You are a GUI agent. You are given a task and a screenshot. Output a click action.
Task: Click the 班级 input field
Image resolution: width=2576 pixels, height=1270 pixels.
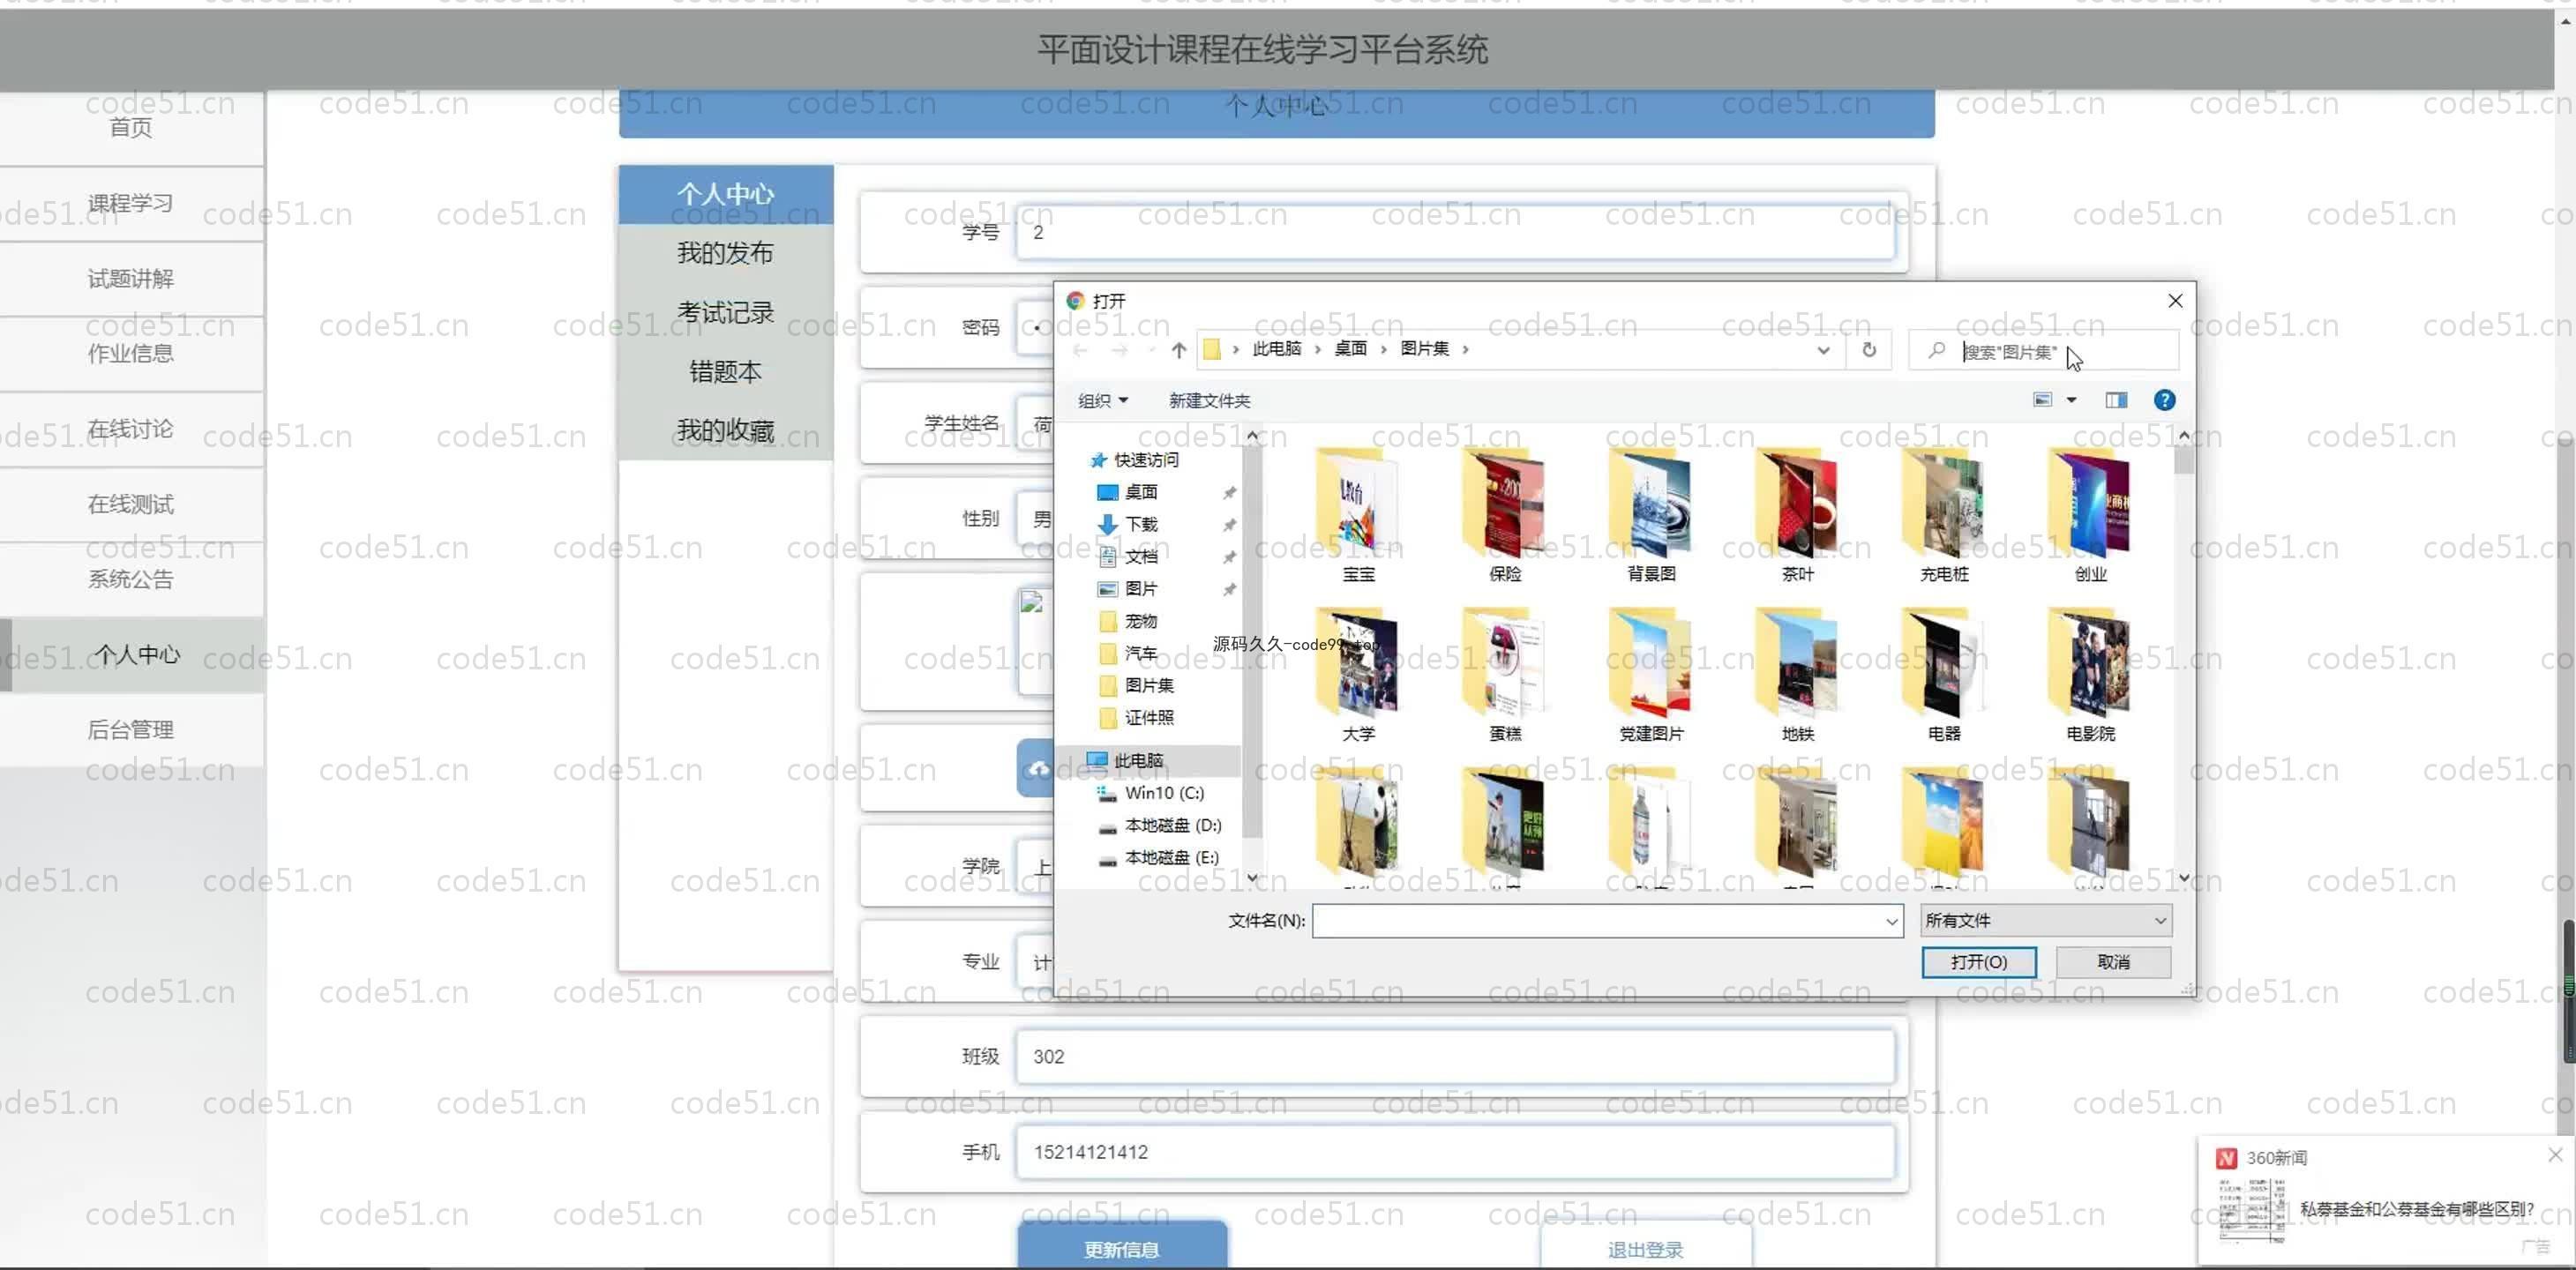1455,1057
